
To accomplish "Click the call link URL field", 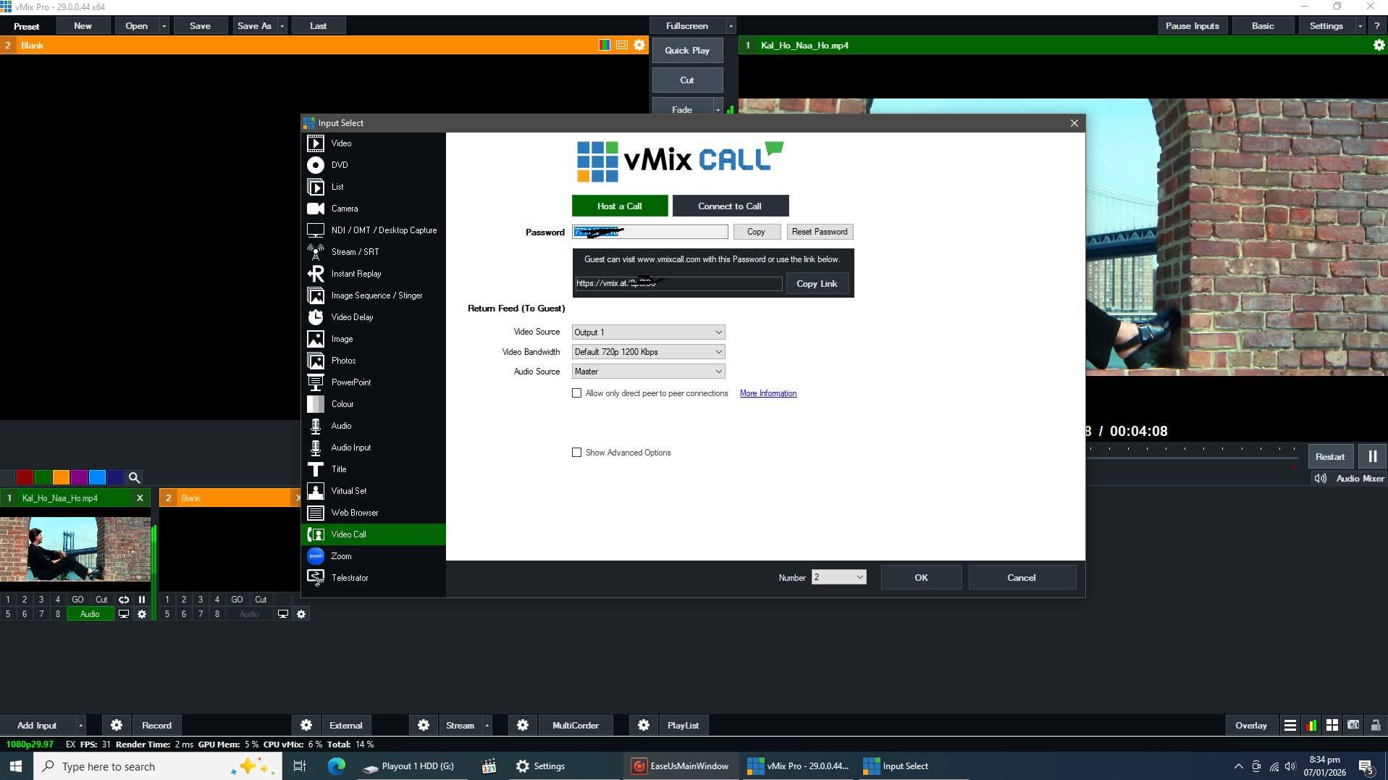I will pyautogui.click(x=678, y=283).
